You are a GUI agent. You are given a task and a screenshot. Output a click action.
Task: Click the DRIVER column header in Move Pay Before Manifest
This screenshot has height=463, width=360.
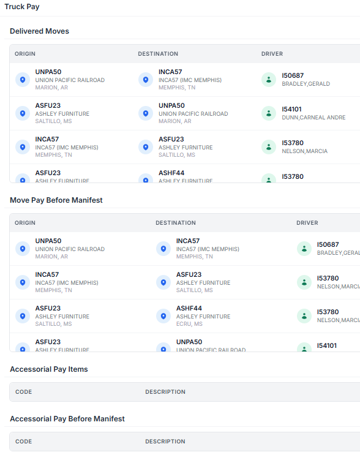coord(307,223)
